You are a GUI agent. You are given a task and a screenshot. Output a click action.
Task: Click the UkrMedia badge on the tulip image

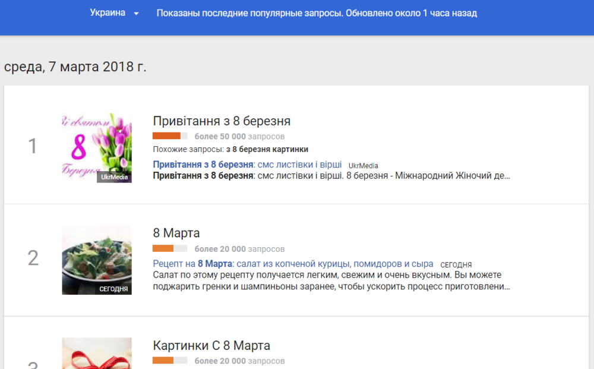(114, 177)
